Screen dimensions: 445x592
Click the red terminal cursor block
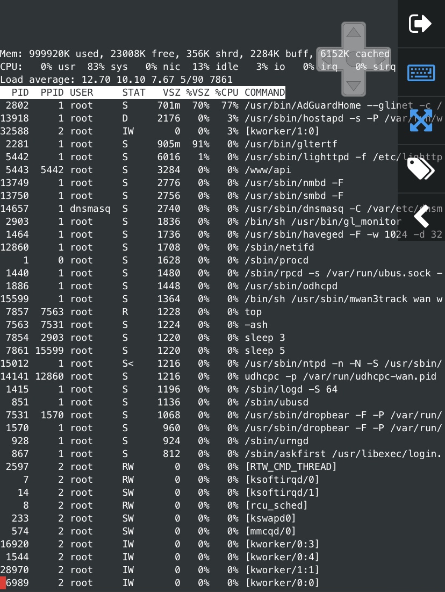click(3, 583)
